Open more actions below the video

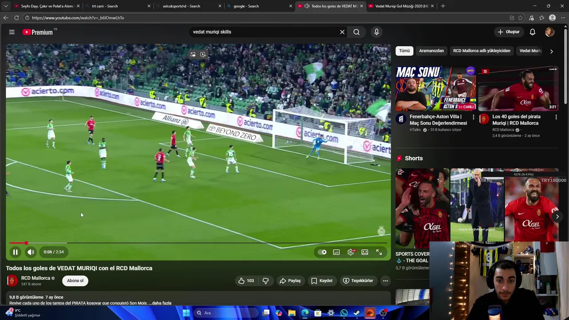pos(385,280)
